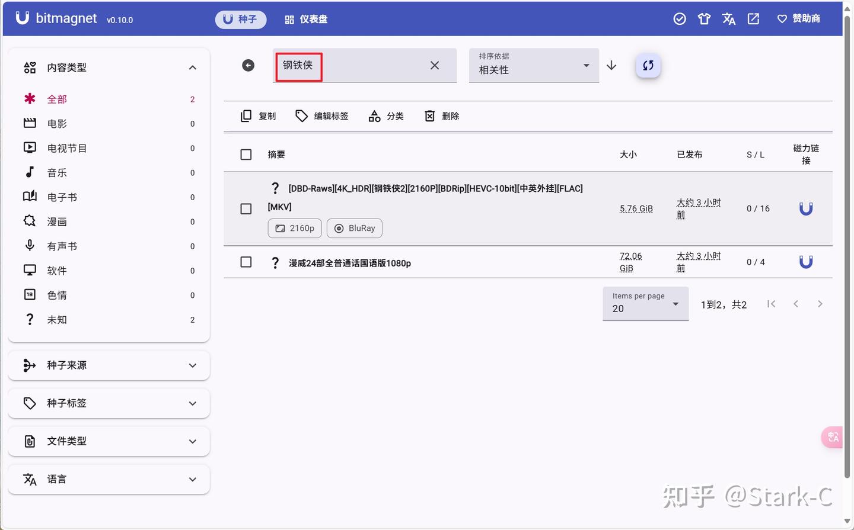Open the 赞助商 sponsor link
The width and height of the screenshot is (854, 530).
(x=799, y=19)
